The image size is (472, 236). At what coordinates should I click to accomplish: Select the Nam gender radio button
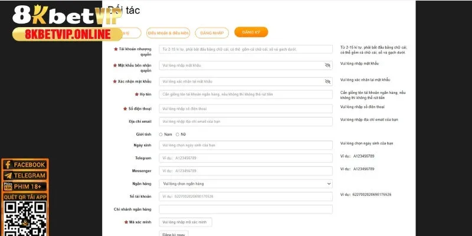[x=161, y=135]
